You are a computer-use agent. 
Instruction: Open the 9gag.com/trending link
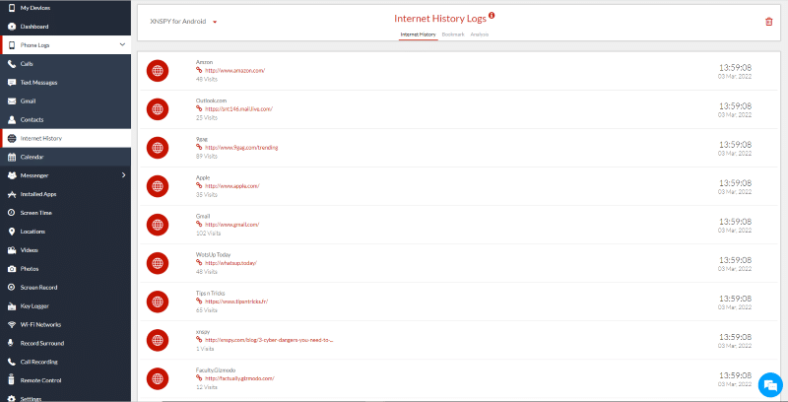[x=241, y=148]
